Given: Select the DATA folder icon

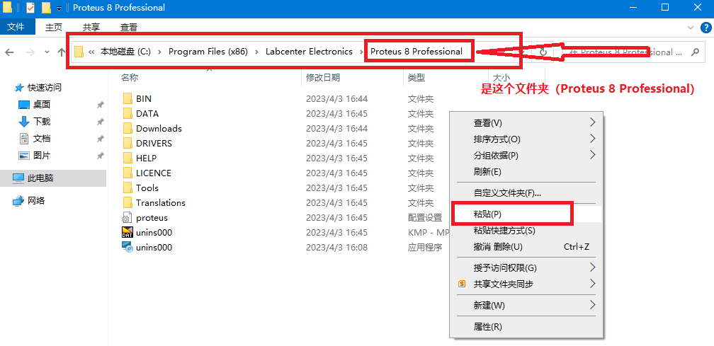Looking at the screenshot, I should (127, 114).
